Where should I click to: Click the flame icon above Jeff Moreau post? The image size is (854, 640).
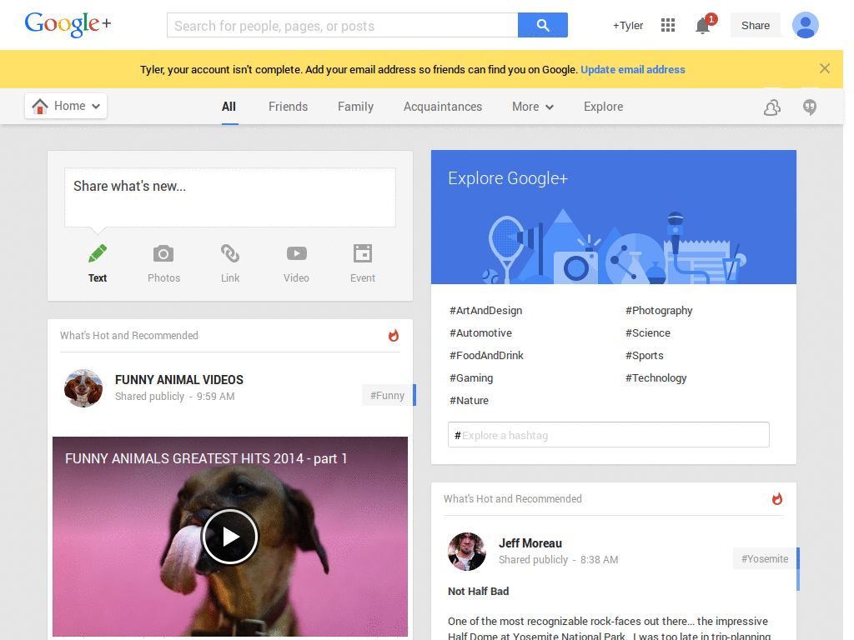point(776,498)
